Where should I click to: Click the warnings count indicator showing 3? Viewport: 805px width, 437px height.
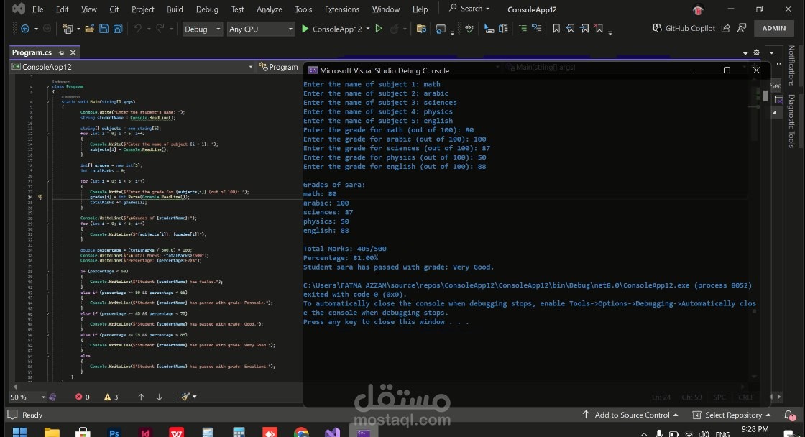111,397
